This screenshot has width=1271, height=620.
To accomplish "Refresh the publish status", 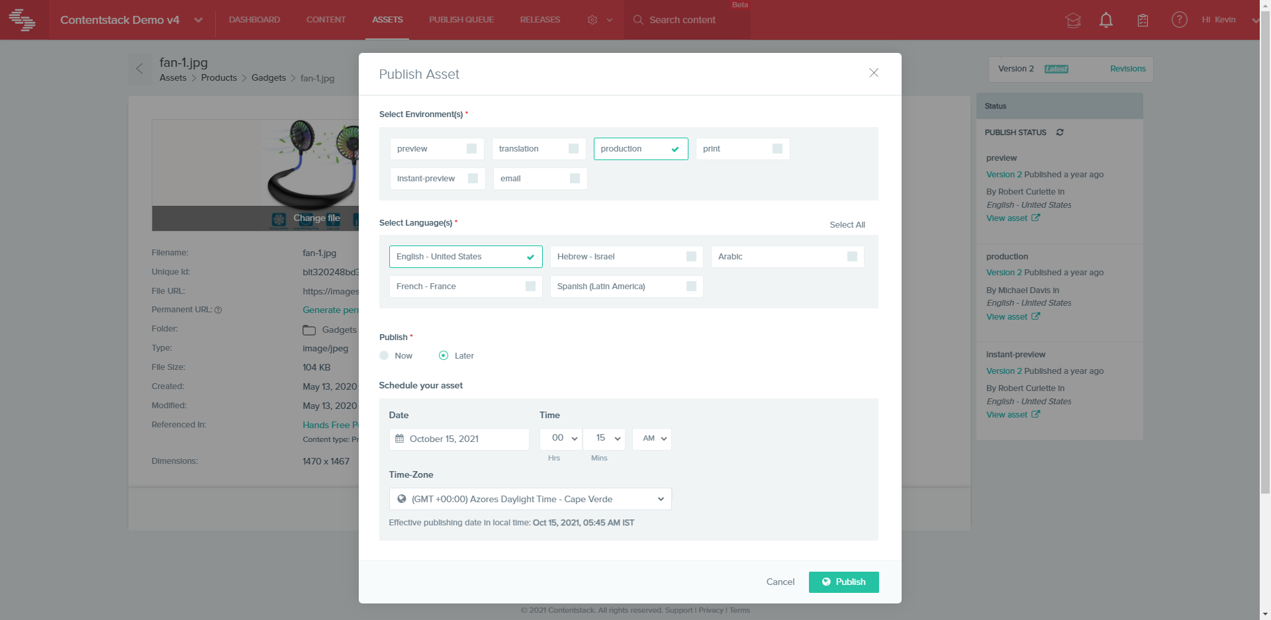I will [1060, 132].
